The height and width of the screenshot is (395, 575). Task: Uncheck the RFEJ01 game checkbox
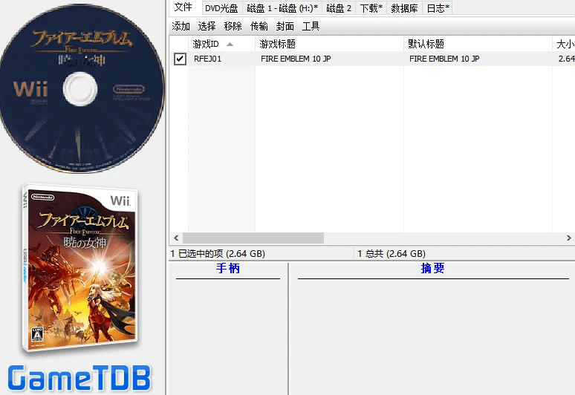[180, 59]
